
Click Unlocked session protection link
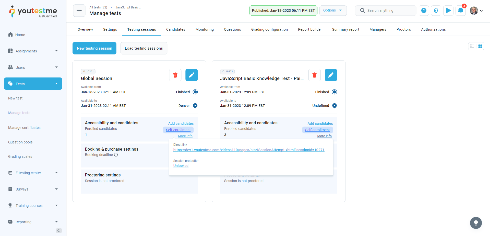point(181,166)
